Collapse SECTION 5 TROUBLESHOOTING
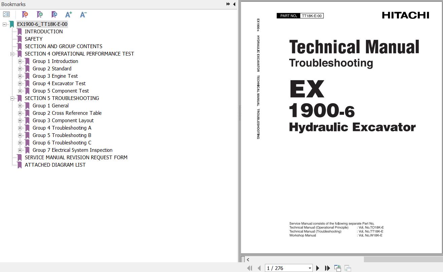 click(12, 98)
